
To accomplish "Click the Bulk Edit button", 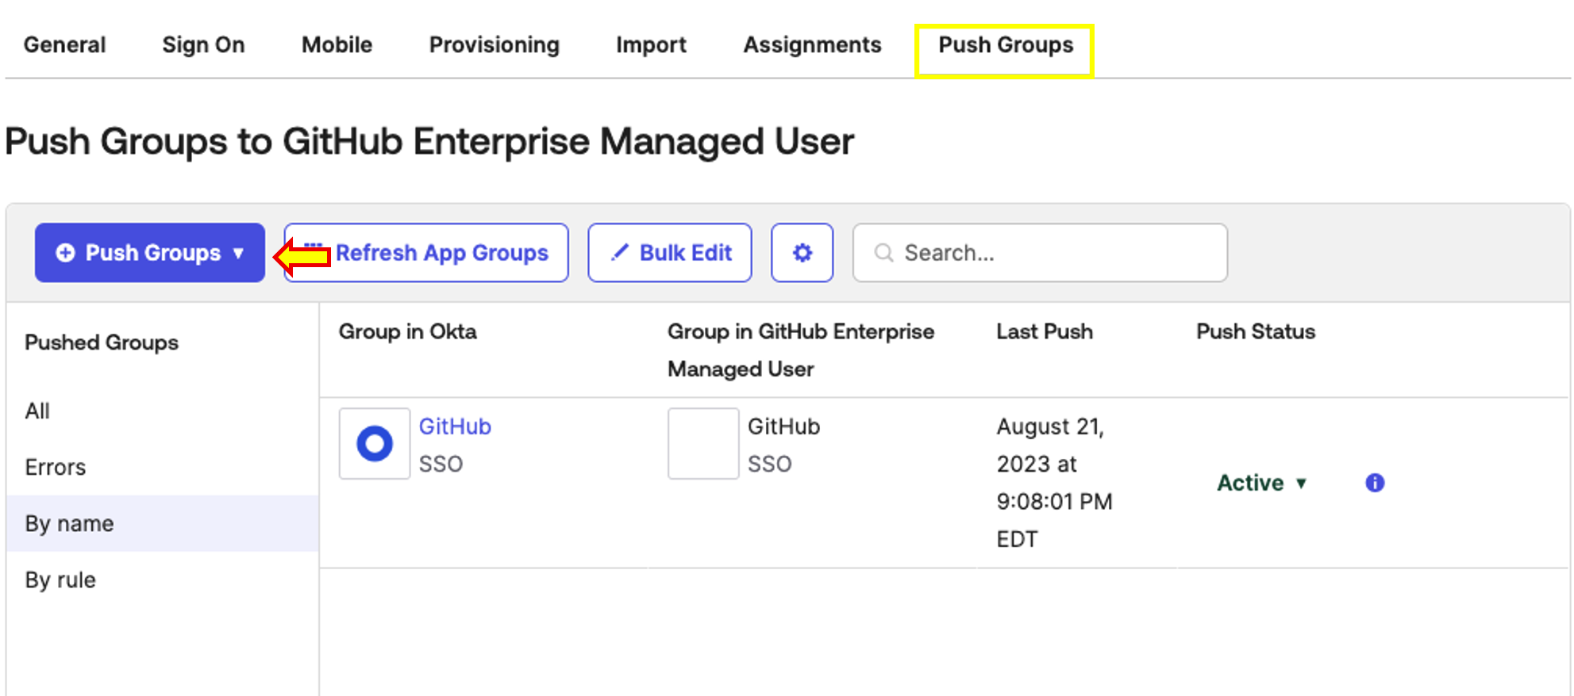I will [670, 253].
